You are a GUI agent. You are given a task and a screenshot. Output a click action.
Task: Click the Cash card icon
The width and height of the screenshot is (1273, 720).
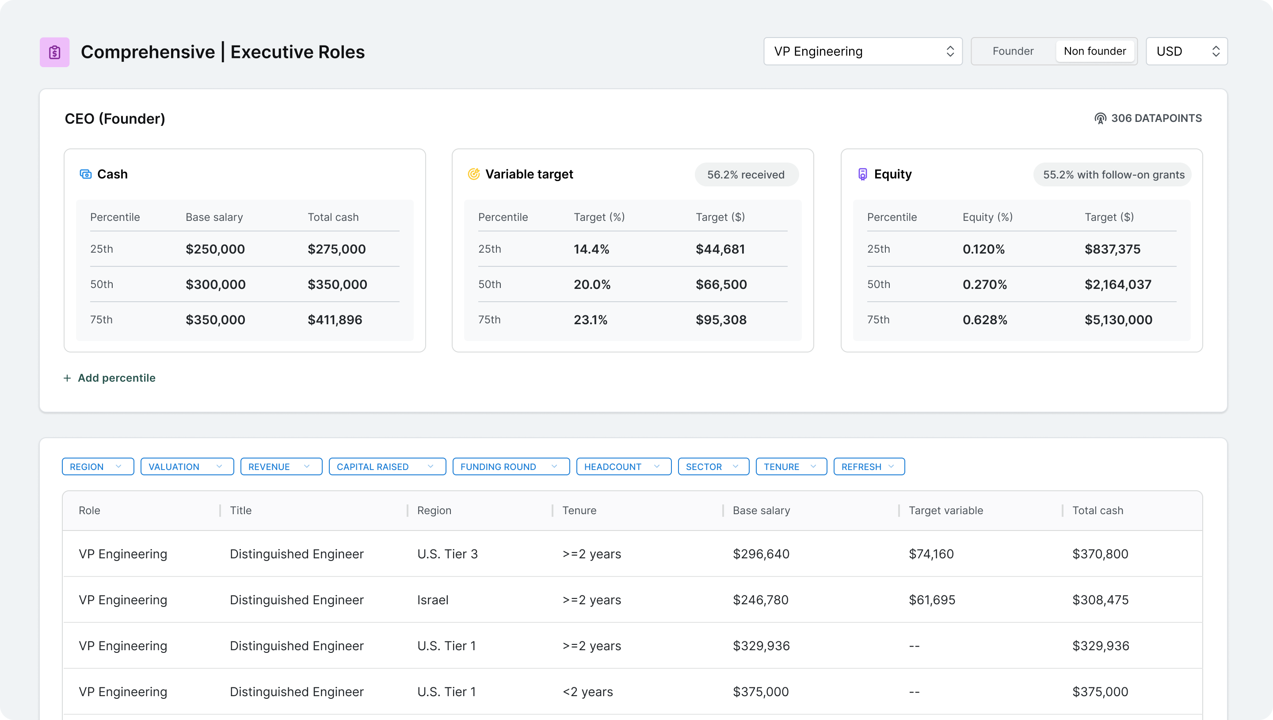coord(86,174)
